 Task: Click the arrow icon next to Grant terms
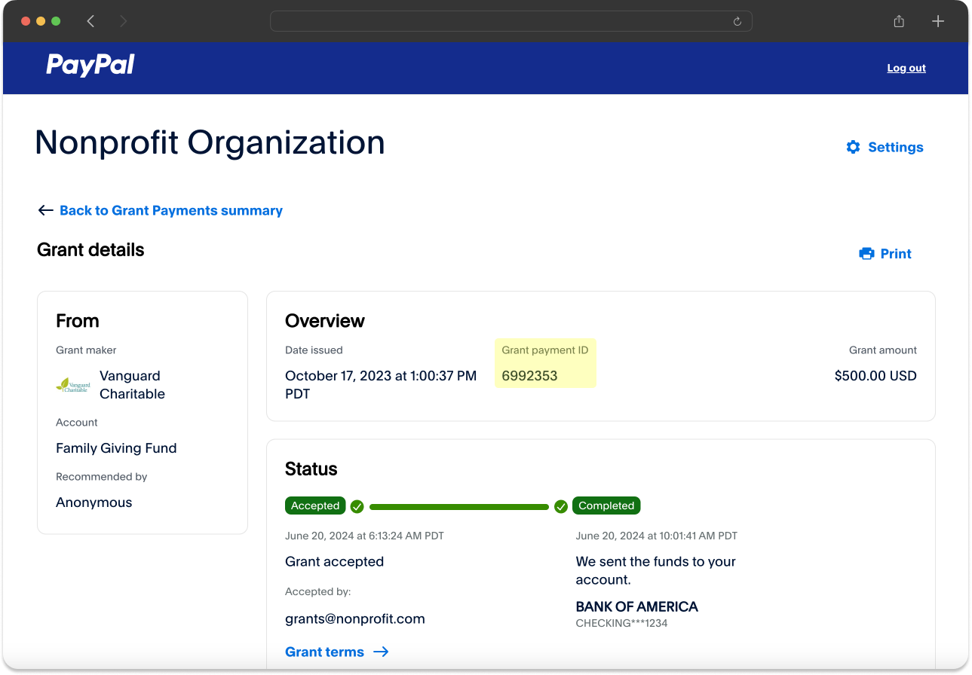click(381, 652)
